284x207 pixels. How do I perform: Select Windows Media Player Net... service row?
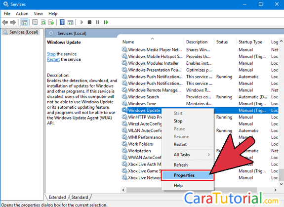tap(200, 49)
